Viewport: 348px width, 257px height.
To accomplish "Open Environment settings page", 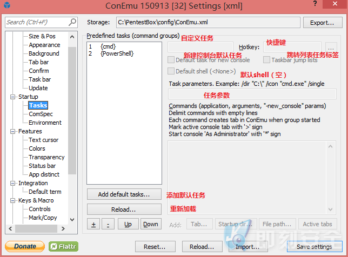I will [45, 123].
